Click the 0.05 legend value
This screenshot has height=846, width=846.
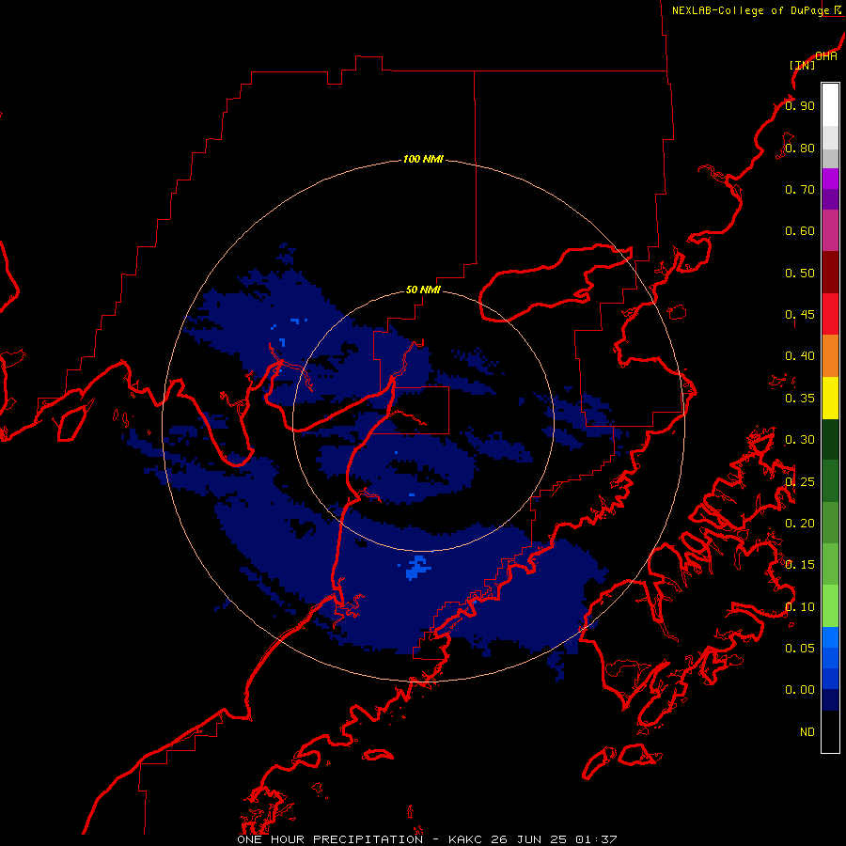800,649
